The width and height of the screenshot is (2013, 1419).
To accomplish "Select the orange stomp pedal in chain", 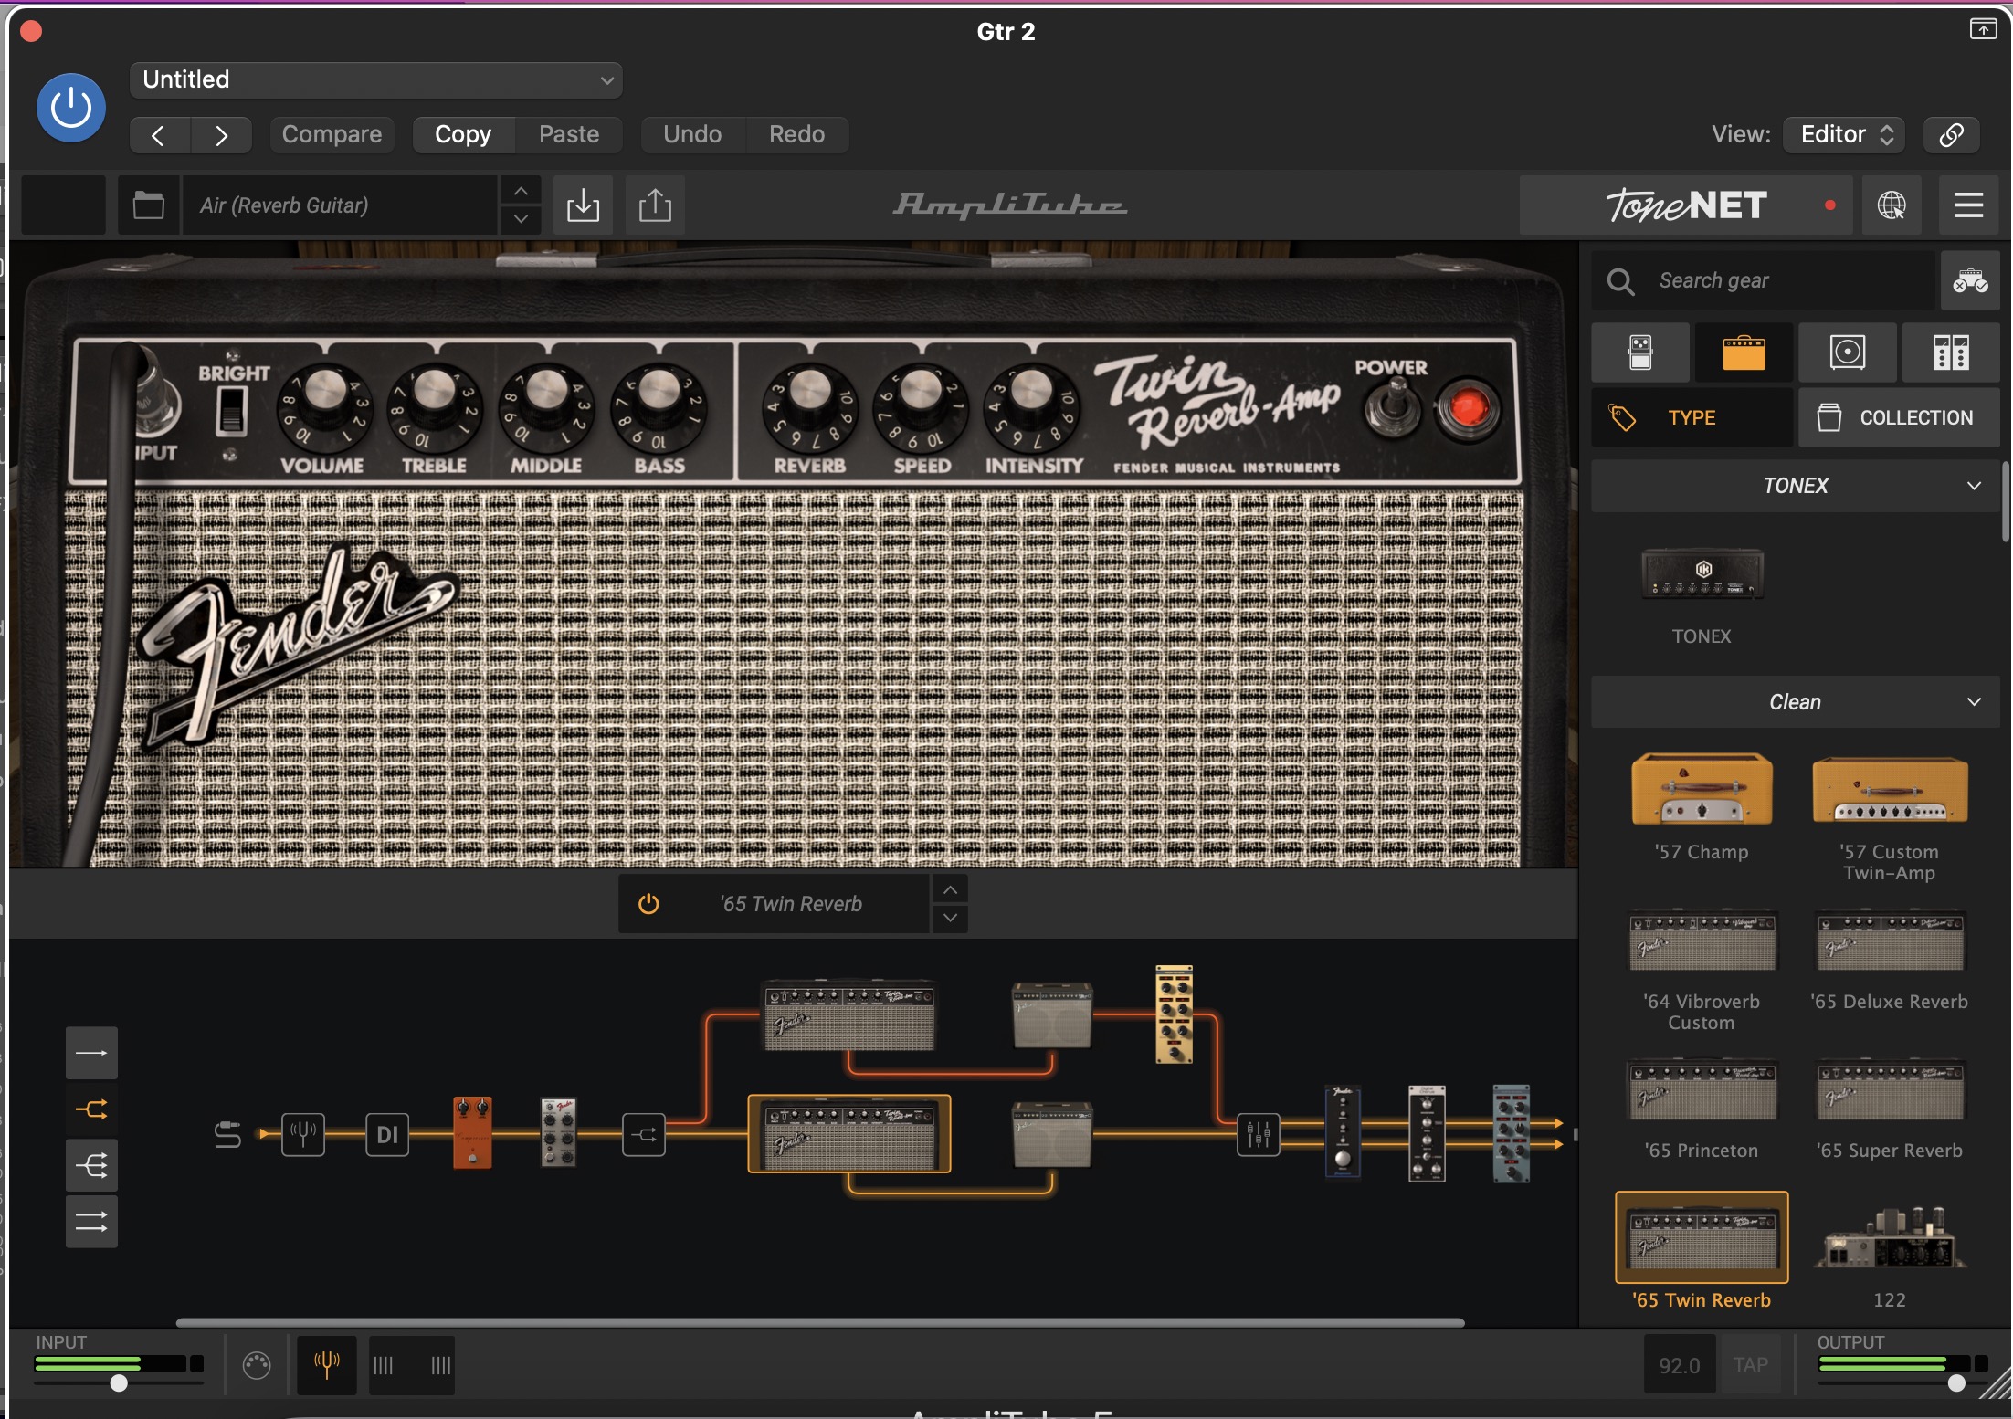I will 472,1132.
